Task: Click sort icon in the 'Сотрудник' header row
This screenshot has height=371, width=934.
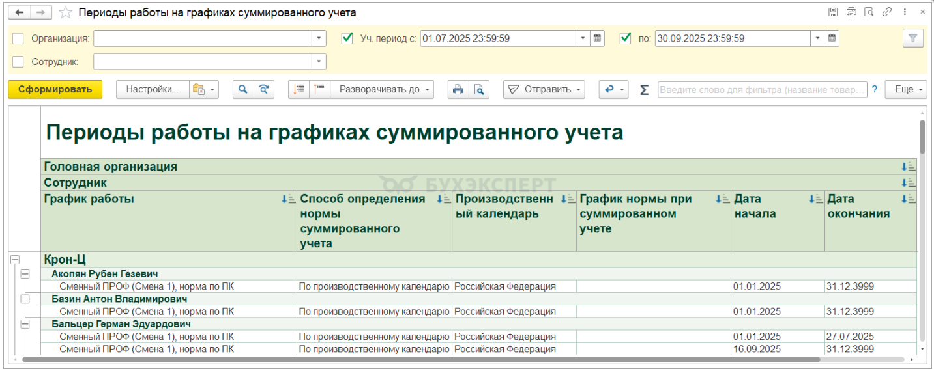Action: click(909, 183)
